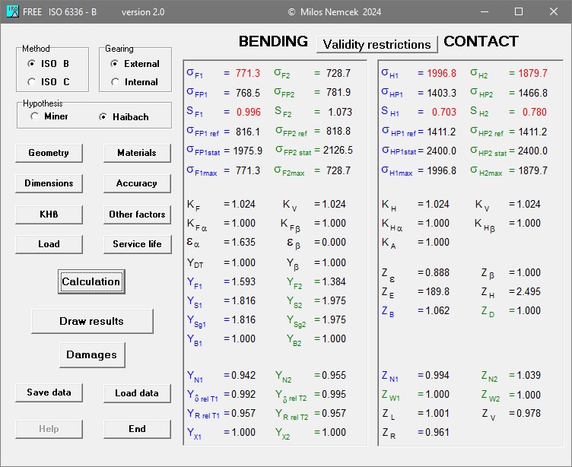Open Validity restrictions
The height and width of the screenshot is (467, 572).
377,45
